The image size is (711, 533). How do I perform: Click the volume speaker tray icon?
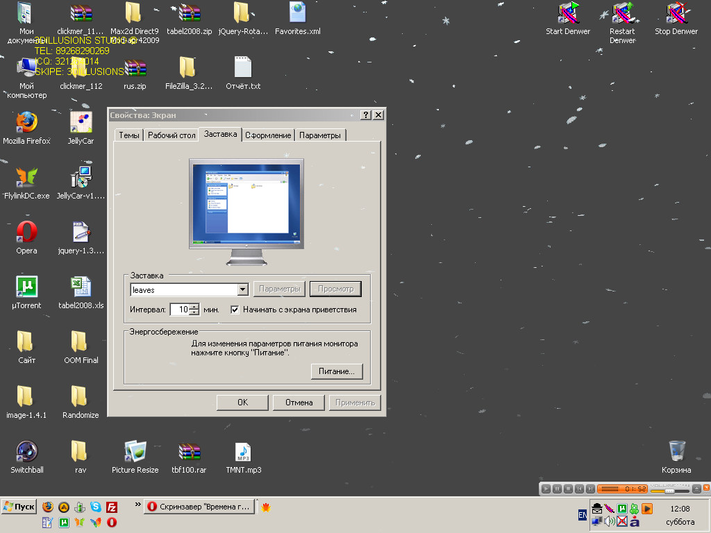point(609,521)
